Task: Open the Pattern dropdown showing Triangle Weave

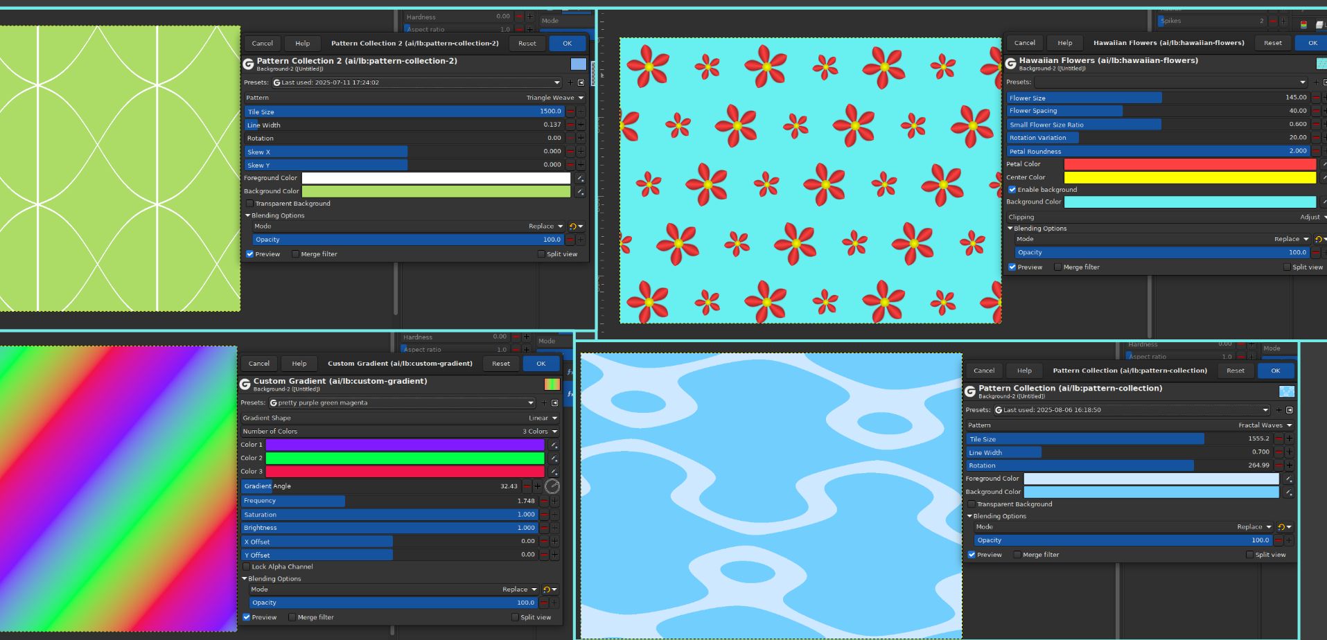Action: click(x=414, y=98)
